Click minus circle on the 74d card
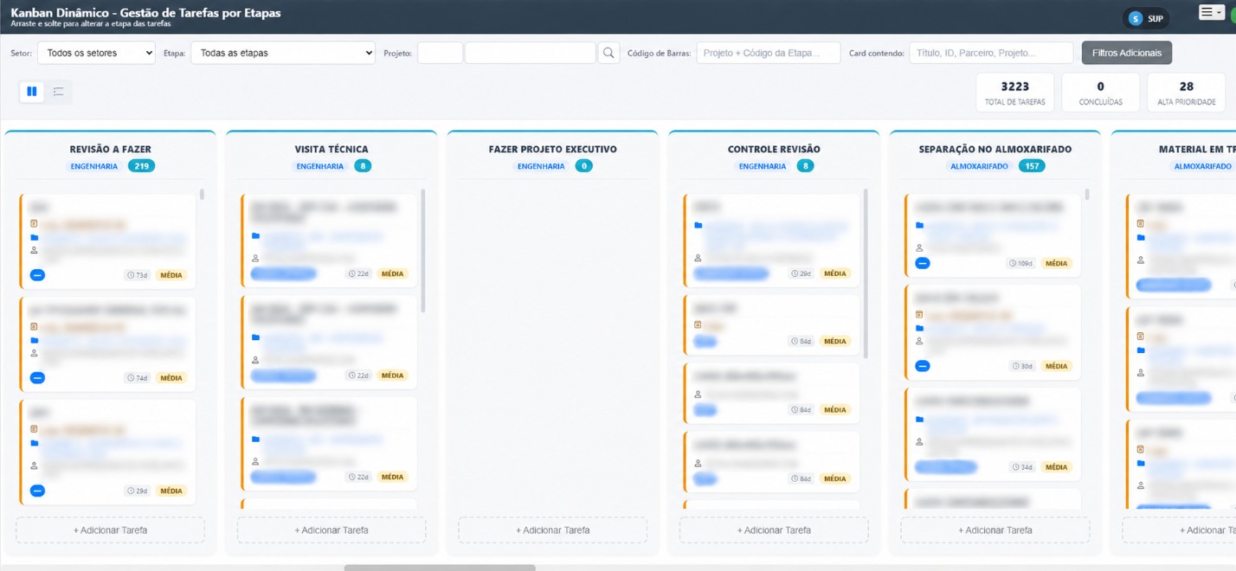The width and height of the screenshot is (1236, 571). tap(37, 378)
